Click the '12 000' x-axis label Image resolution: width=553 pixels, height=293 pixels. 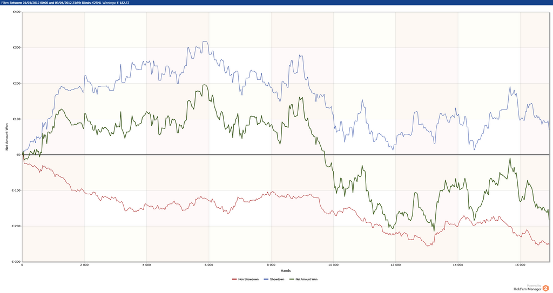(395, 265)
